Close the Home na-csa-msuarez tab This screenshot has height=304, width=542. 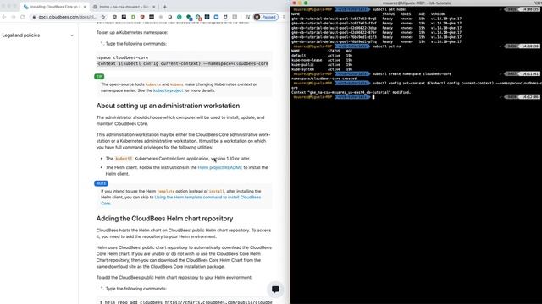(154, 7)
